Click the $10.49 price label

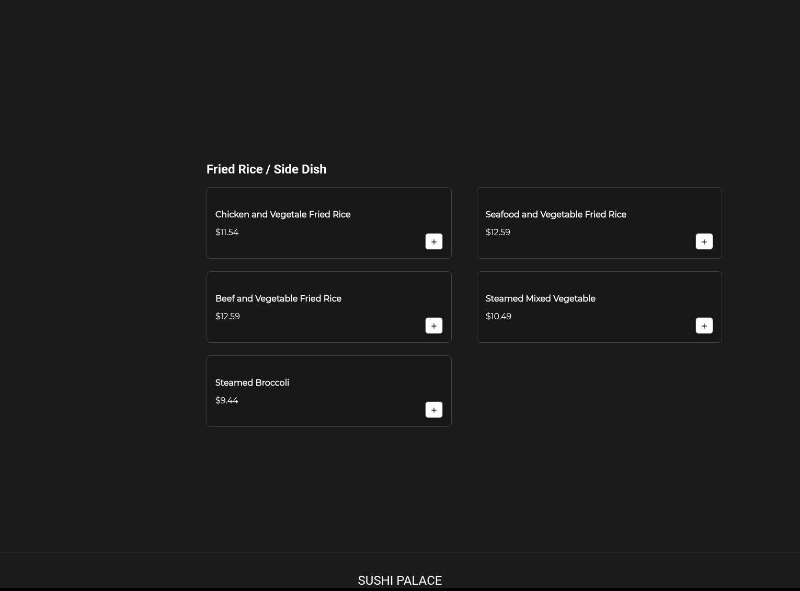click(x=498, y=316)
